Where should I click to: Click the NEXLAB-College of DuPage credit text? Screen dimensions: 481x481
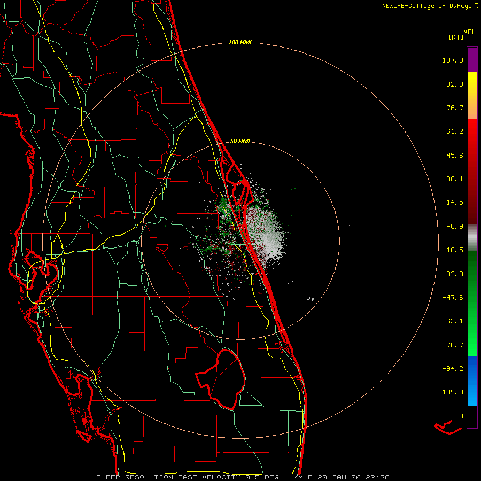point(430,6)
